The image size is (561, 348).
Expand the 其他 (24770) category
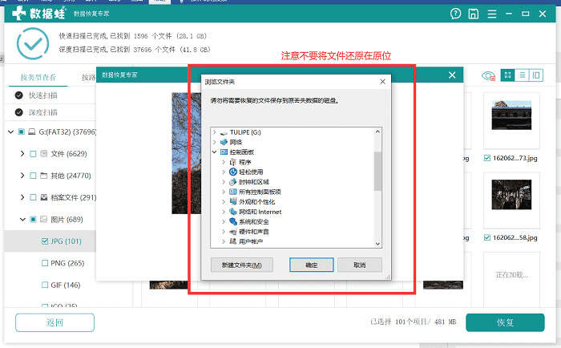click(22, 176)
